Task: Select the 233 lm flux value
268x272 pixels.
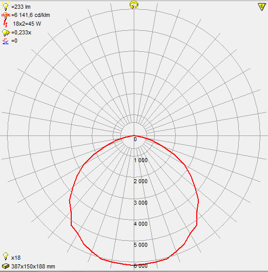Action: pyautogui.click(x=21, y=7)
